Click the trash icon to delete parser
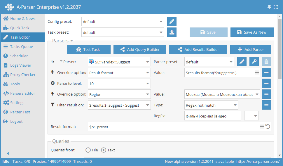The width and height of the screenshot is (283, 166). click(266, 62)
